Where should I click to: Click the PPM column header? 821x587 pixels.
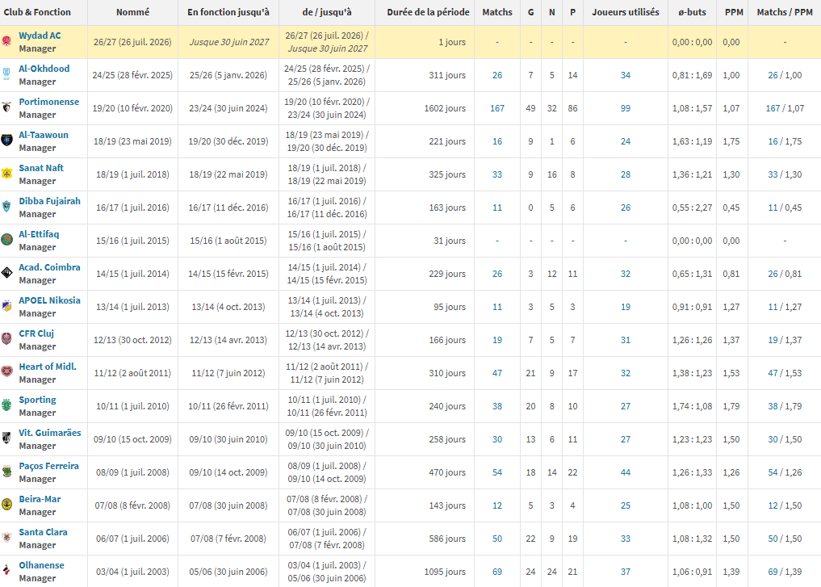click(x=734, y=12)
